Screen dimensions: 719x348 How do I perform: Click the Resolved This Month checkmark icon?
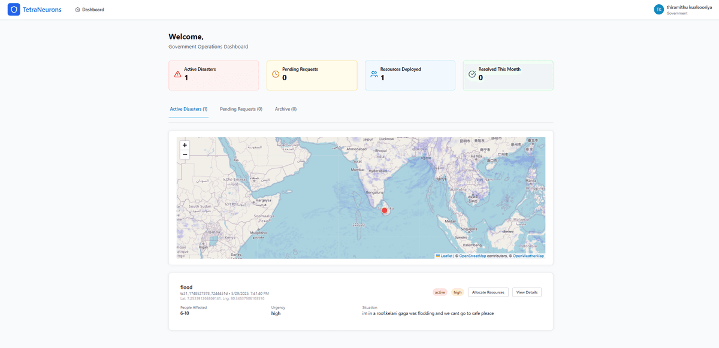click(x=472, y=74)
